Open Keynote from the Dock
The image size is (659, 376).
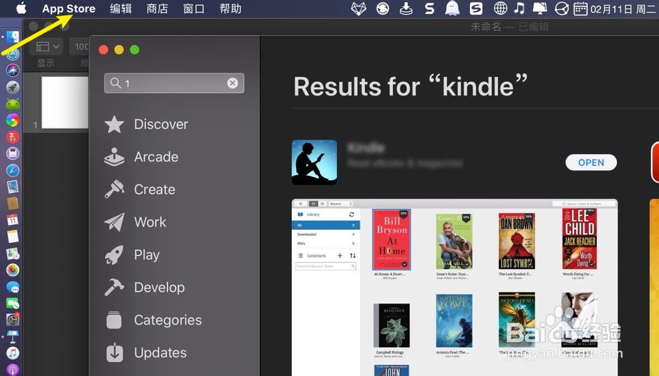tap(13, 336)
